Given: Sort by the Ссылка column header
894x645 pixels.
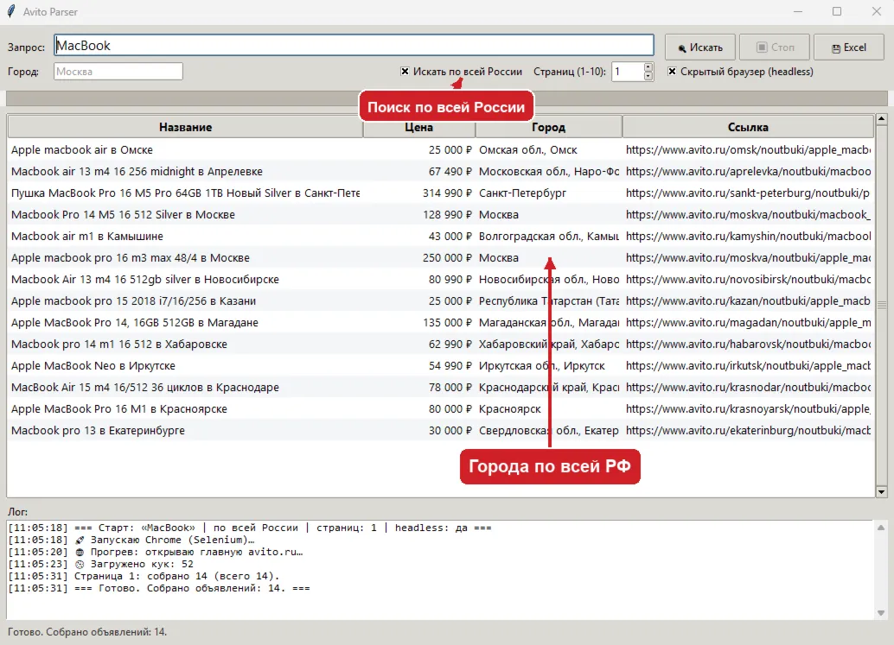Looking at the screenshot, I should 748,127.
